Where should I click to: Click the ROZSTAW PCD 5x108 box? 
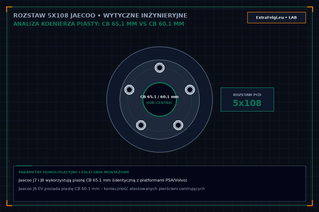coord(247,99)
